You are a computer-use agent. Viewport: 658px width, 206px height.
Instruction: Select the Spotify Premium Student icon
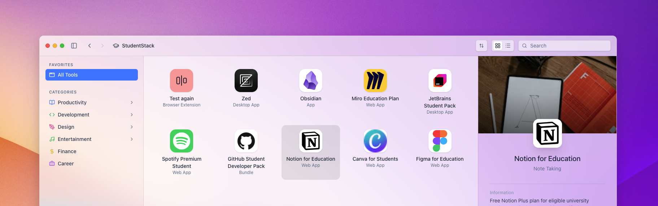coord(182,141)
